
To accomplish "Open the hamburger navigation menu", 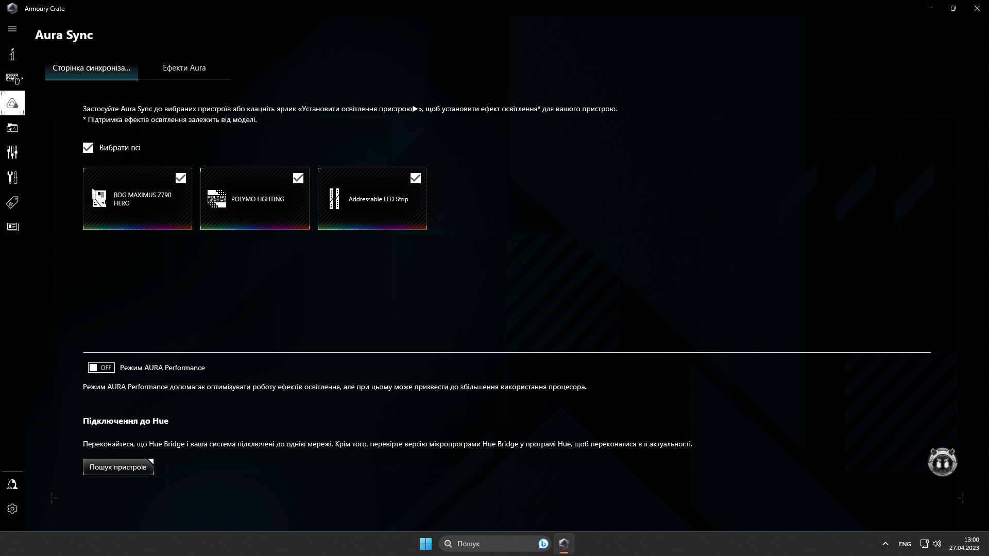I will click(12, 29).
